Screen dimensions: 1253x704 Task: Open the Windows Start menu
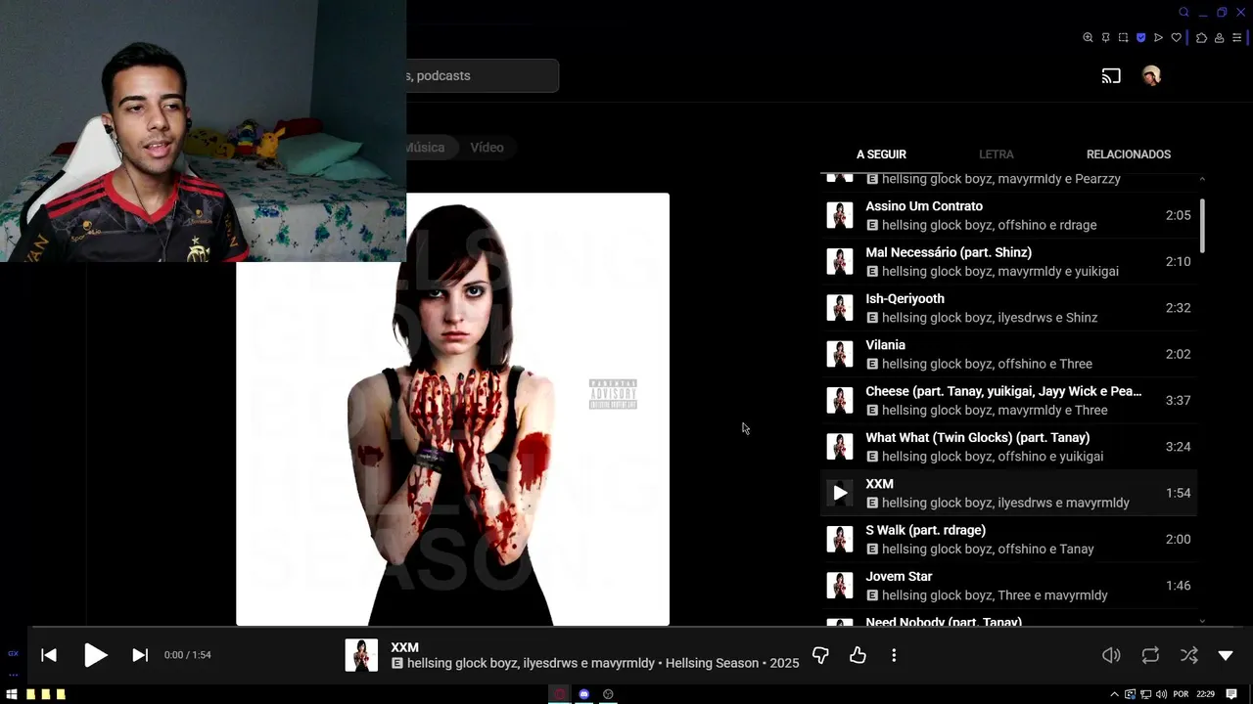pyautogui.click(x=12, y=694)
